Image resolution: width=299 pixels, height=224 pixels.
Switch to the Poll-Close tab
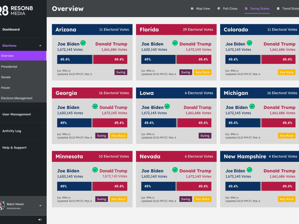click(227, 9)
